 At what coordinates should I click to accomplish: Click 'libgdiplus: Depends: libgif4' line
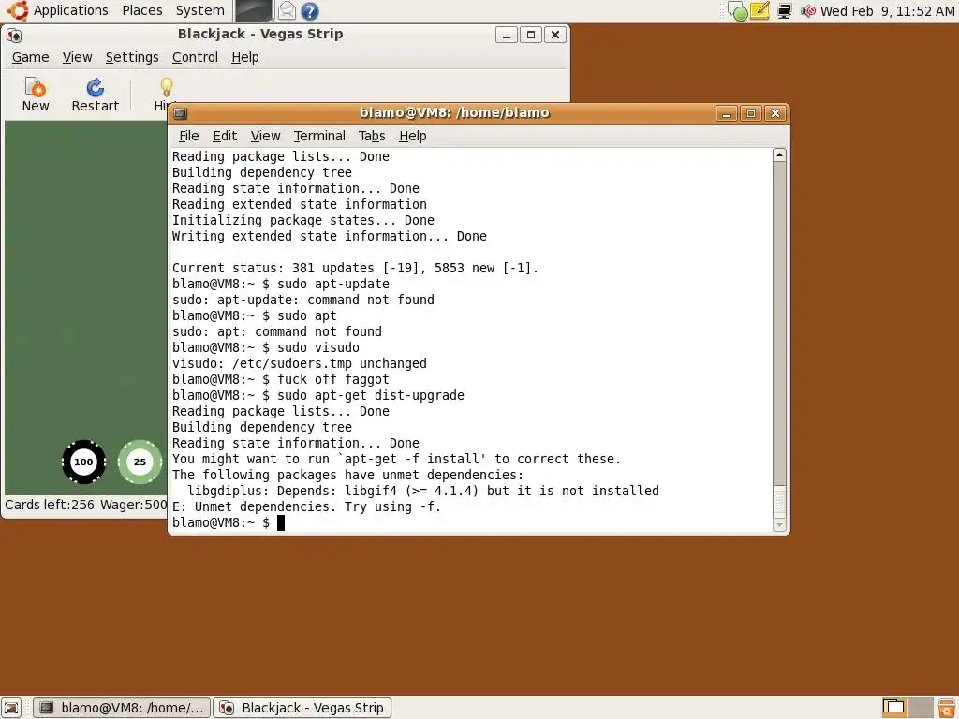pos(423,491)
